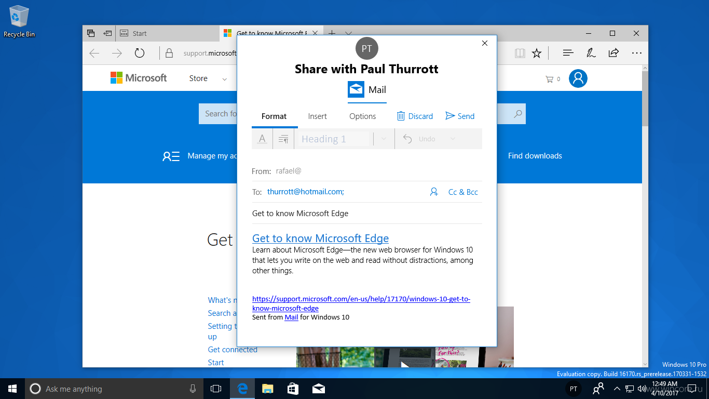Open the Edge Hub icon
Viewport: 709px width, 399px height.
point(568,53)
